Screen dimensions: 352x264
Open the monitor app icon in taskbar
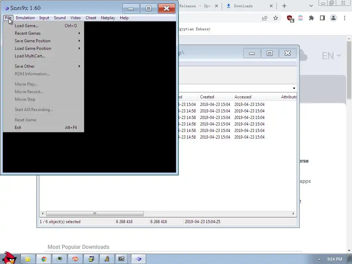pyautogui.click(x=59, y=259)
